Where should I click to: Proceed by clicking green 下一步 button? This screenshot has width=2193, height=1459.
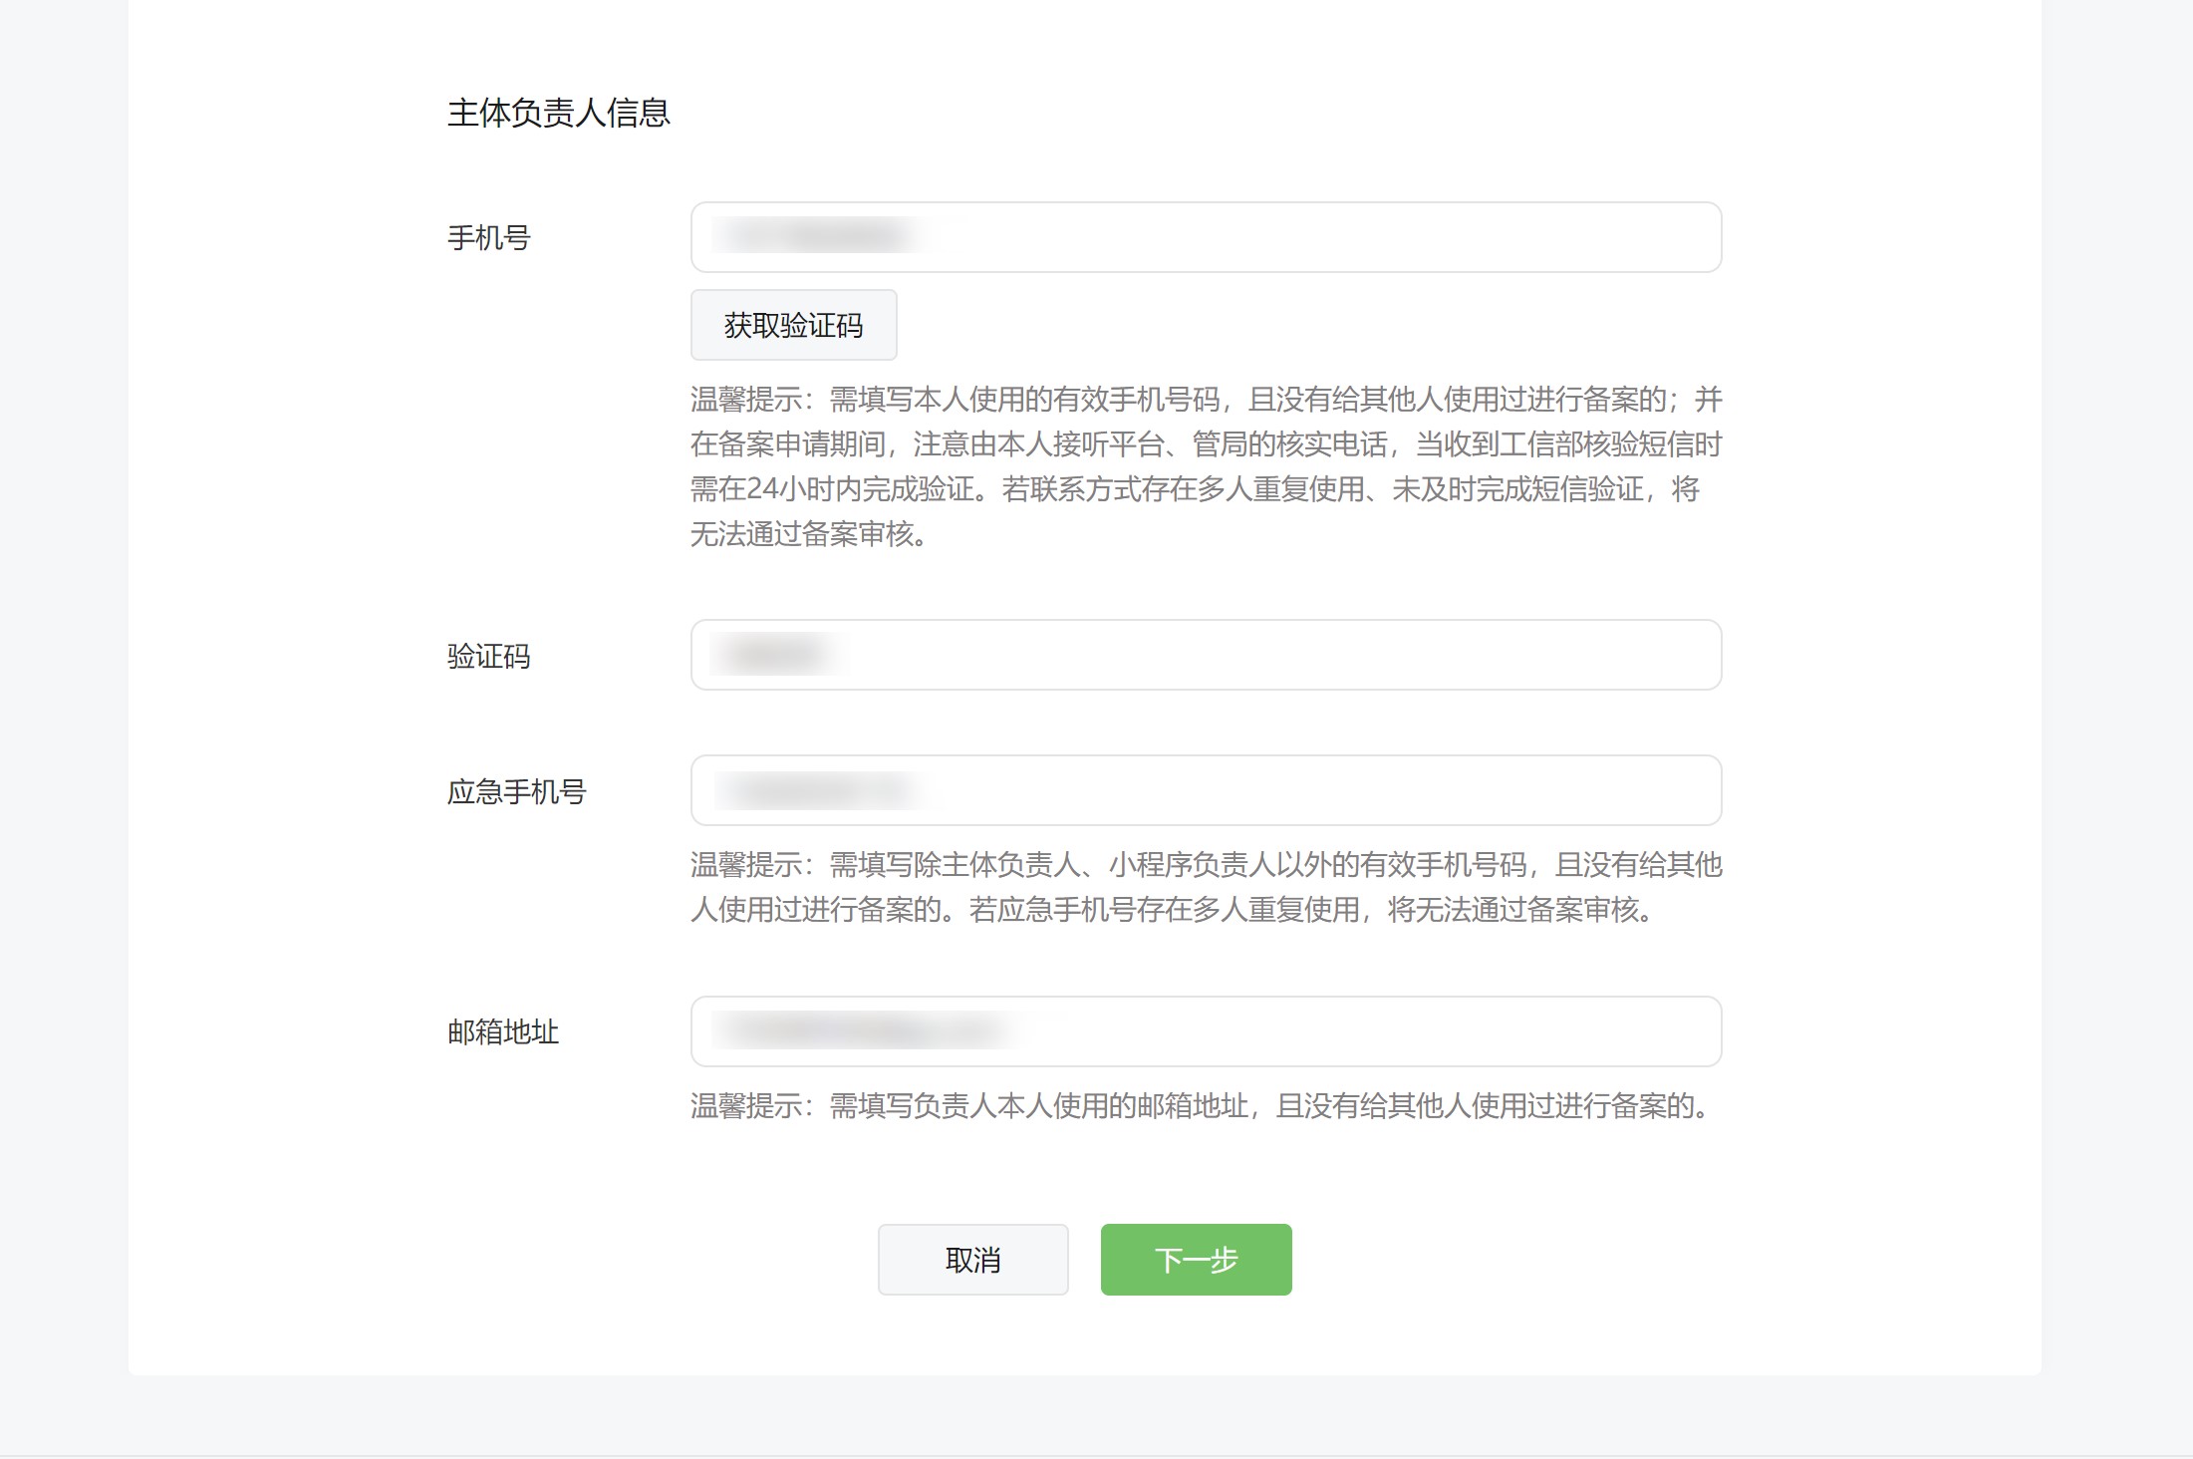[x=1196, y=1260]
